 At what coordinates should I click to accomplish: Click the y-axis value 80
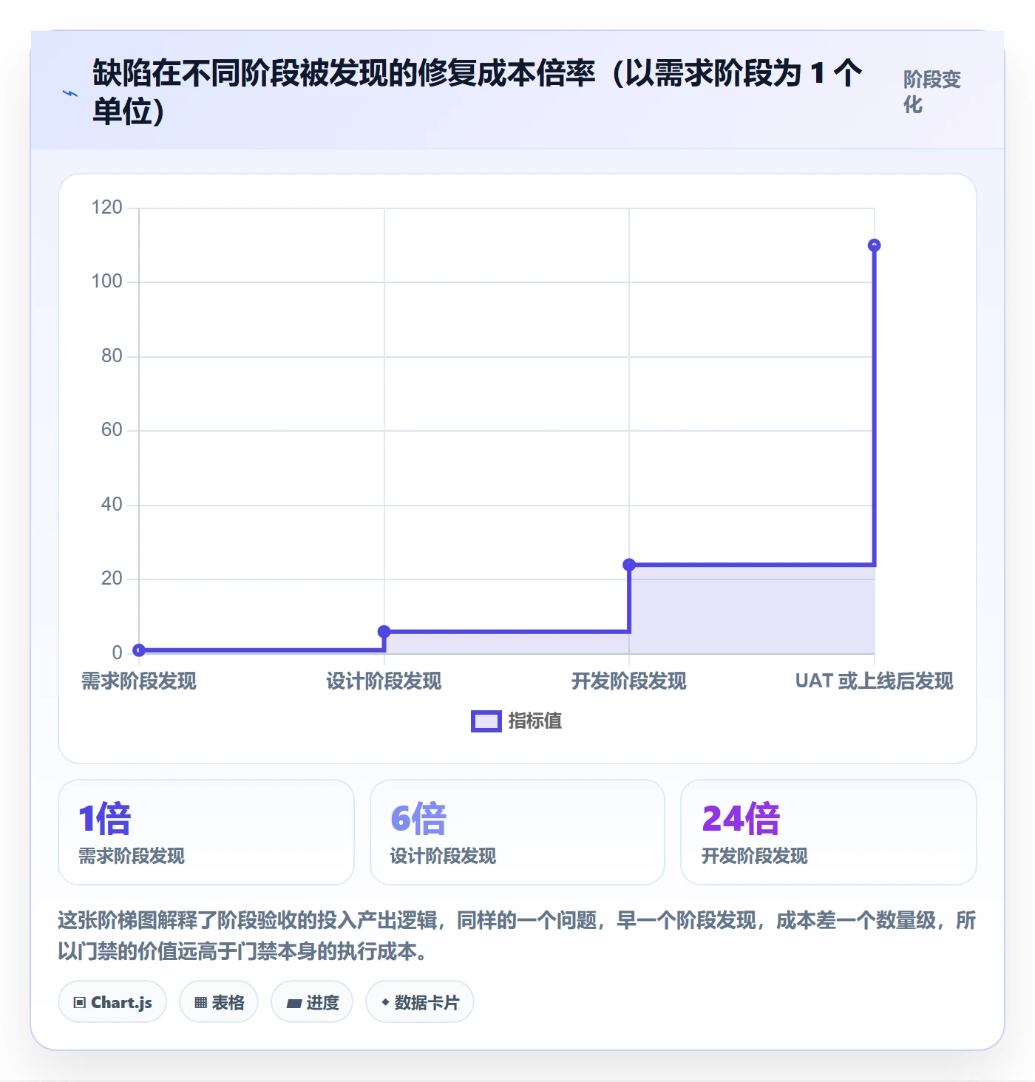[x=112, y=356]
